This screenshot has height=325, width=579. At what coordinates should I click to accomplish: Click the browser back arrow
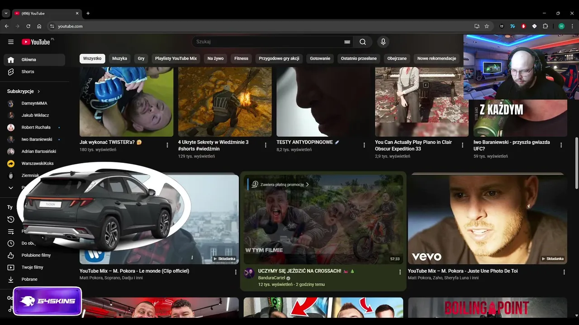[7, 26]
